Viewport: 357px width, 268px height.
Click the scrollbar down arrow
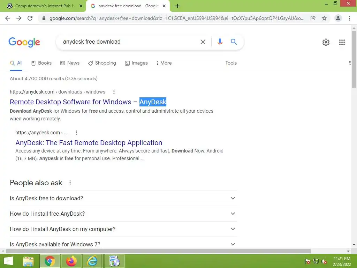coord(354,245)
